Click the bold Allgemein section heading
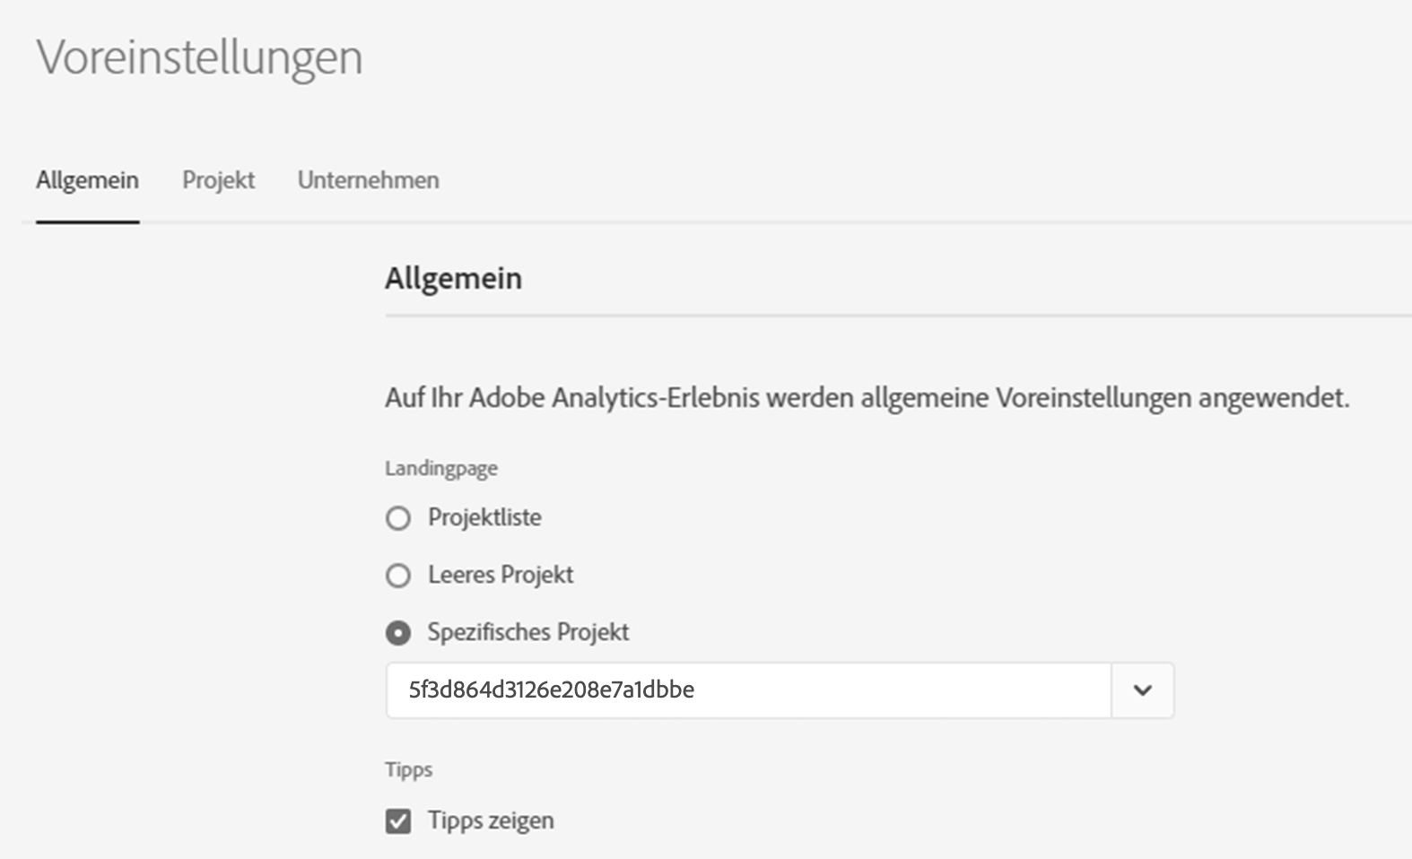The width and height of the screenshot is (1412, 859). click(453, 278)
